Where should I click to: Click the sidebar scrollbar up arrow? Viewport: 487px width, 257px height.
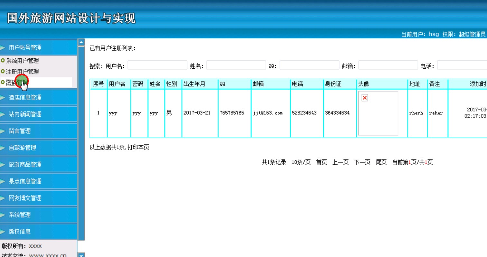click(81, 42)
